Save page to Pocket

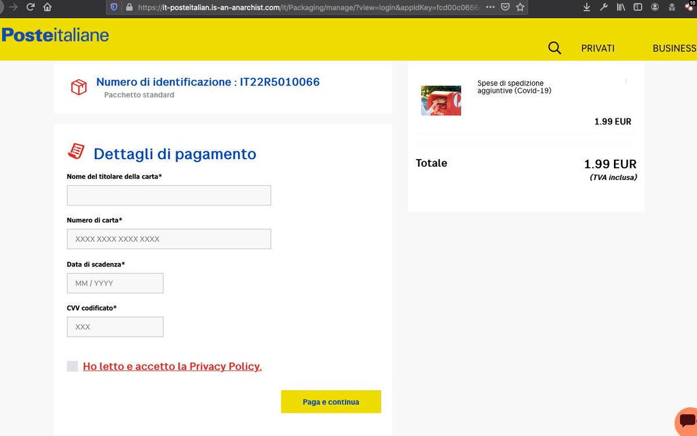click(x=505, y=7)
